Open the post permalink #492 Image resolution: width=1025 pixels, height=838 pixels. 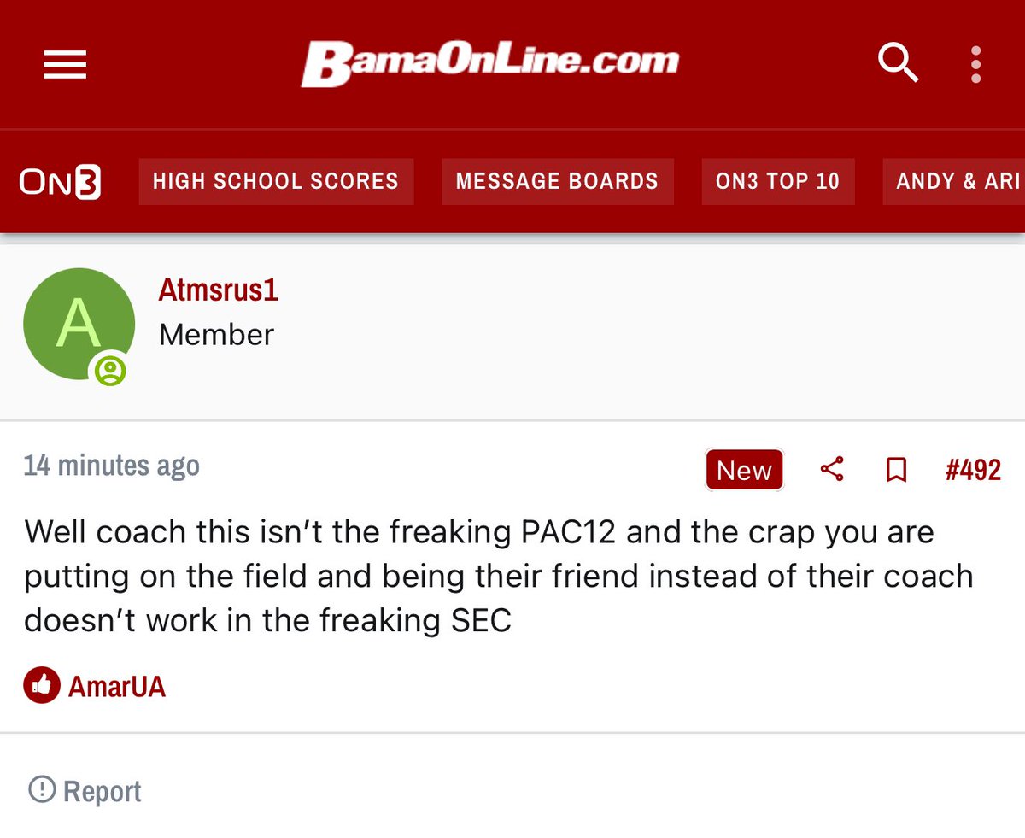[x=973, y=469]
